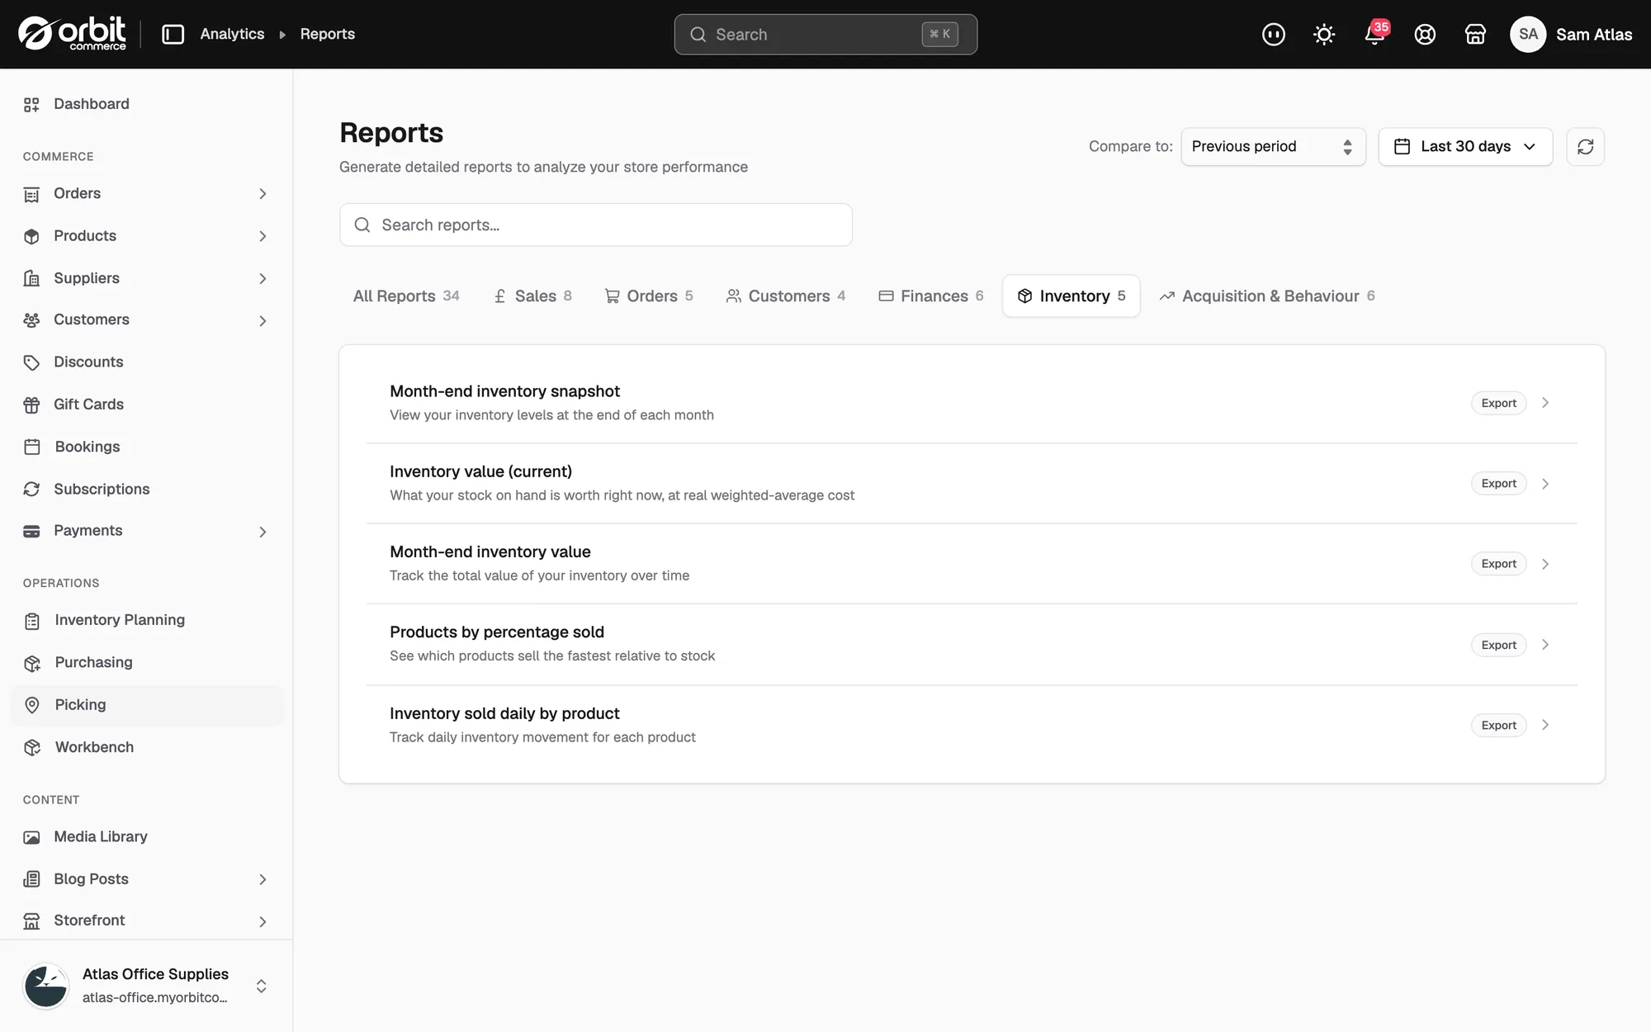1651x1032 pixels.
Task: Focus the global Search box in header
Action: click(x=825, y=34)
